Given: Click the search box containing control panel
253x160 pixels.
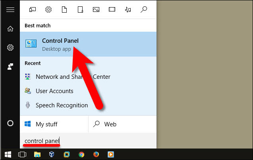Looking at the screenshot, I should pyautogui.click(x=88, y=141).
